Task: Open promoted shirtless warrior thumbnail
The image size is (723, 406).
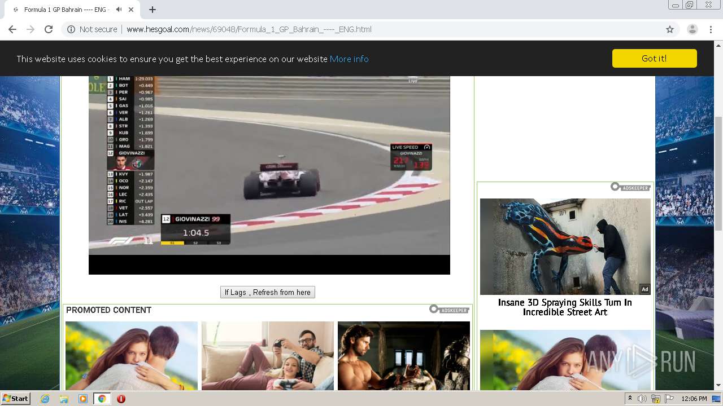Action: pyautogui.click(x=404, y=356)
